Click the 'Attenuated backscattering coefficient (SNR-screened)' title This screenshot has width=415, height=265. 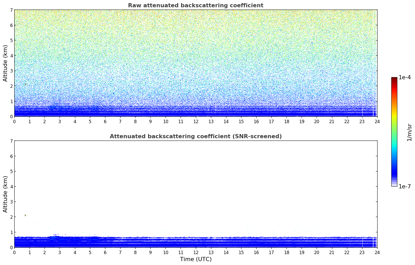coord(195,136)
